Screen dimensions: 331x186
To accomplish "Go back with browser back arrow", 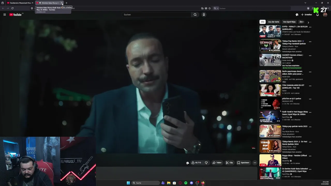I will (3, 8).
